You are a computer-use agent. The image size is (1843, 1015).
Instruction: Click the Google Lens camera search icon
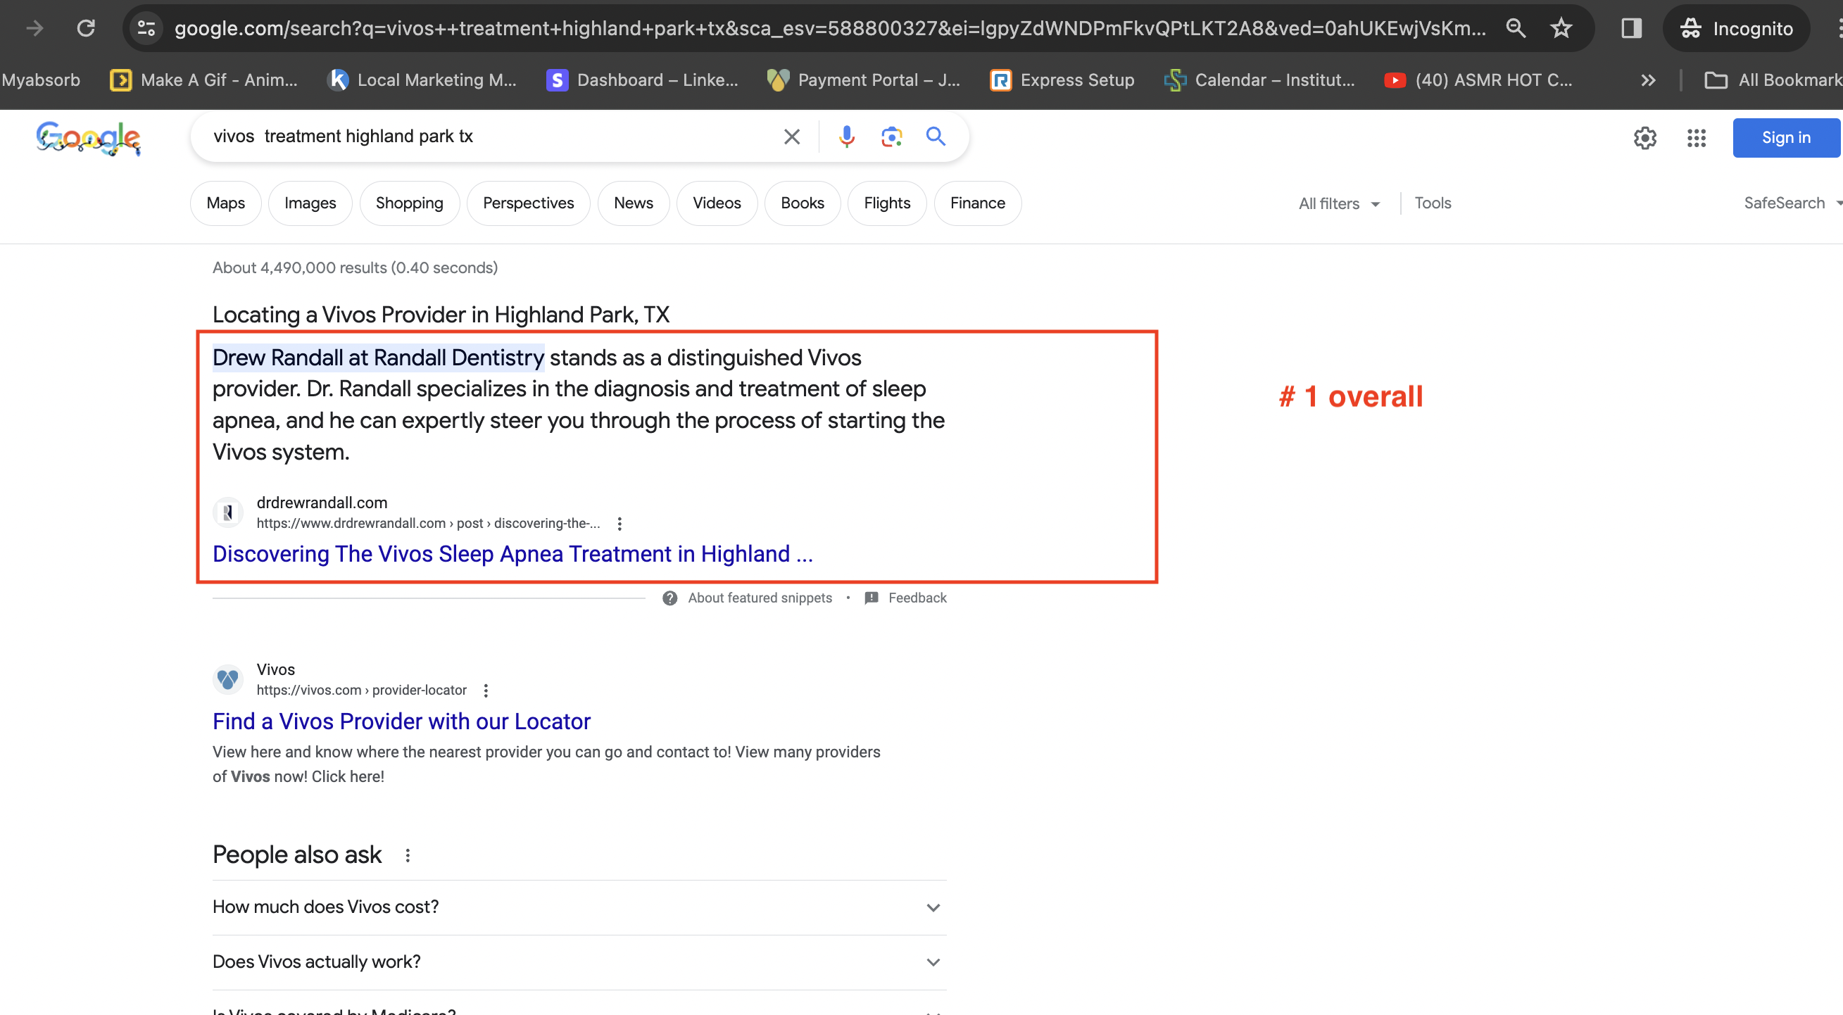(891, 135)
